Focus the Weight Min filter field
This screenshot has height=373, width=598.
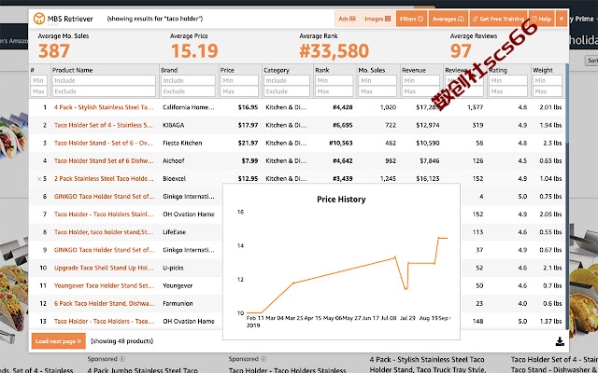(548, 80)
